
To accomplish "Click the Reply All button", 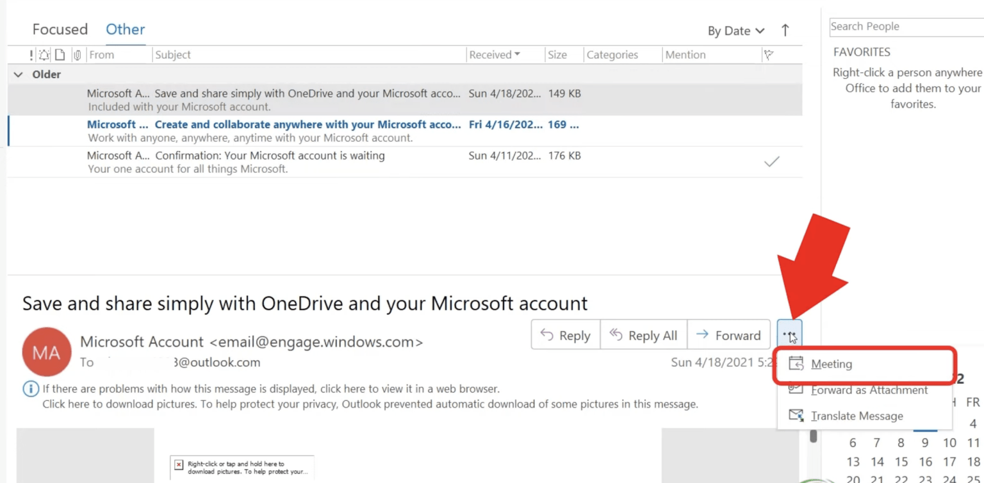I will 643,334.
